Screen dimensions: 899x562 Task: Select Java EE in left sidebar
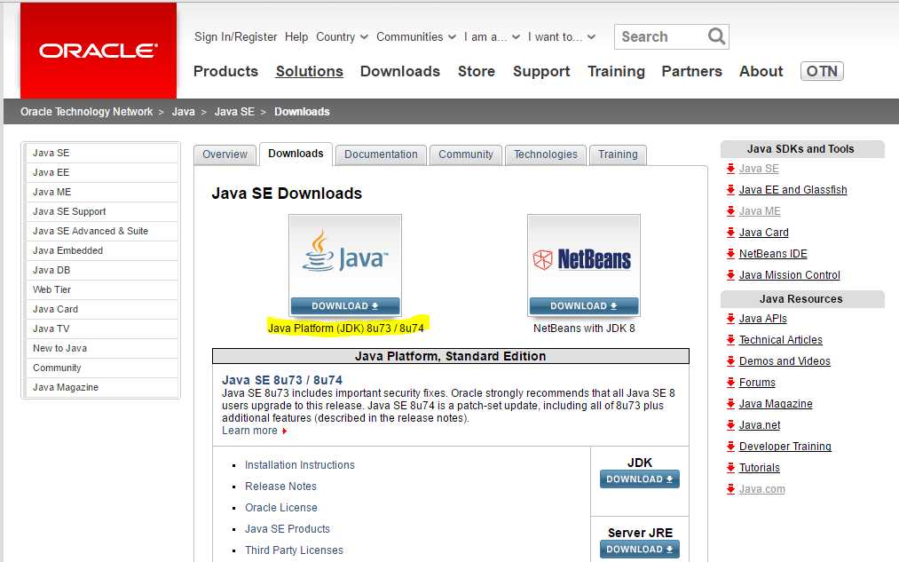[102, 172]
